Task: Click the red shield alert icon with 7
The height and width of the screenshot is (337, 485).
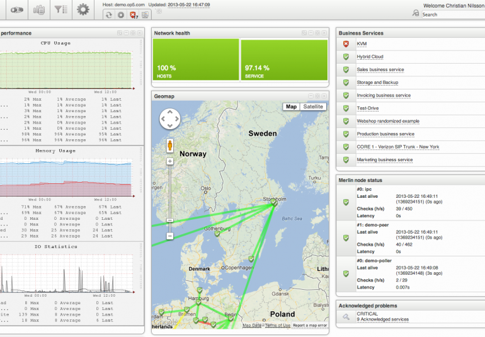Action: tap(133, 14)
